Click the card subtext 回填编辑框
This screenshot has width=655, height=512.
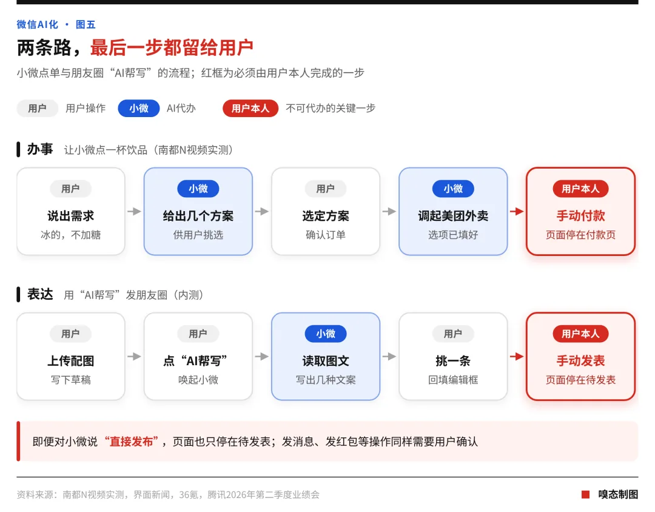coord(453,380)
